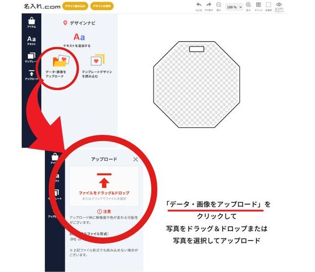Toggle the dashed guide-frame icon

click(x=269, y=5)
